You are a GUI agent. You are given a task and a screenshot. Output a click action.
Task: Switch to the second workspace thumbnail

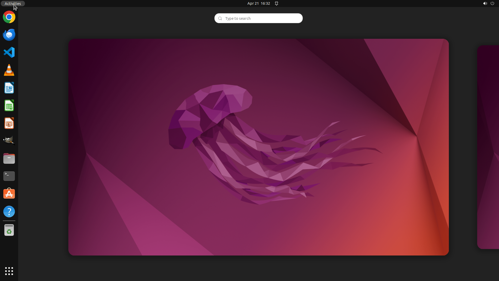pos(489,147)
